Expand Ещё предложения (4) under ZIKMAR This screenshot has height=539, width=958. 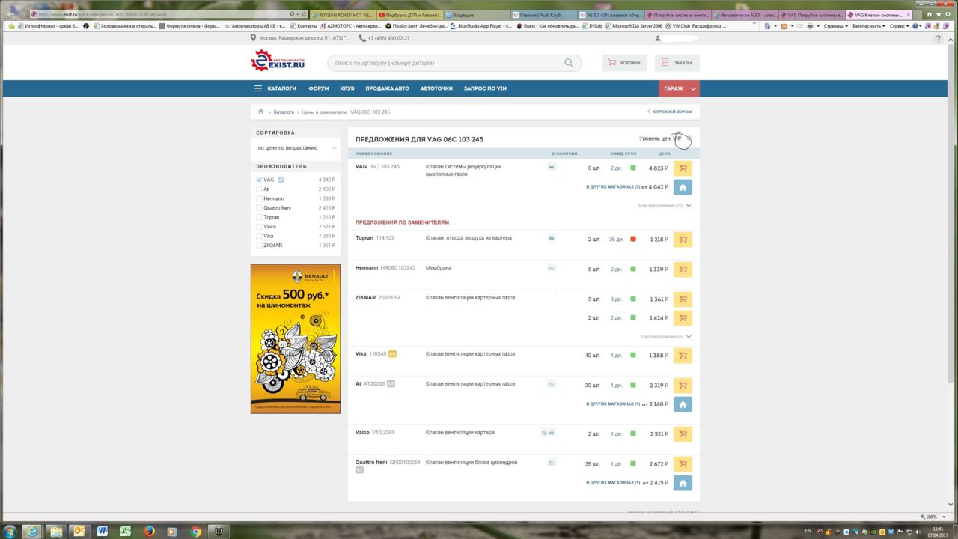[x=666, y=336]
